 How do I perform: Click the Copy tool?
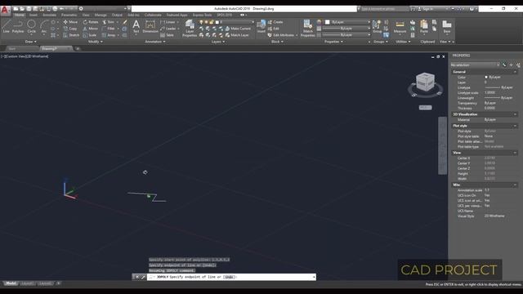[x=70, y=29]
